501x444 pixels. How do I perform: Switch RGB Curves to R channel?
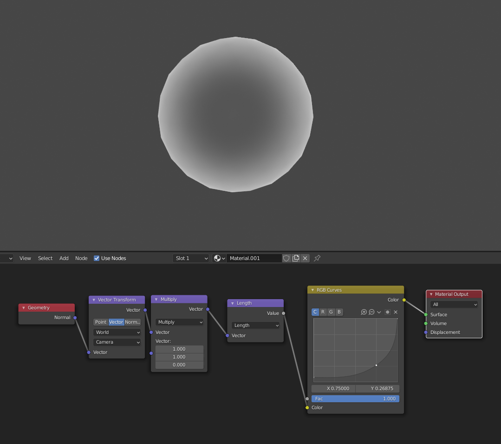[x=323, y=312]
